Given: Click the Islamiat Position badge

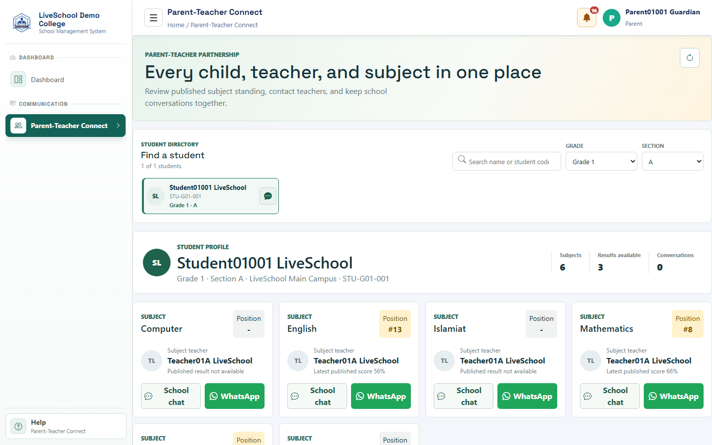Looking at the screenshot, I should (541, 324).
